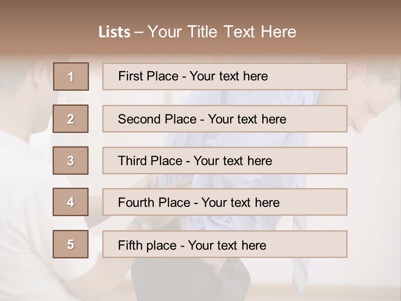401x301 pixels.
Task: Click the First Place text box
Action: 225,77
